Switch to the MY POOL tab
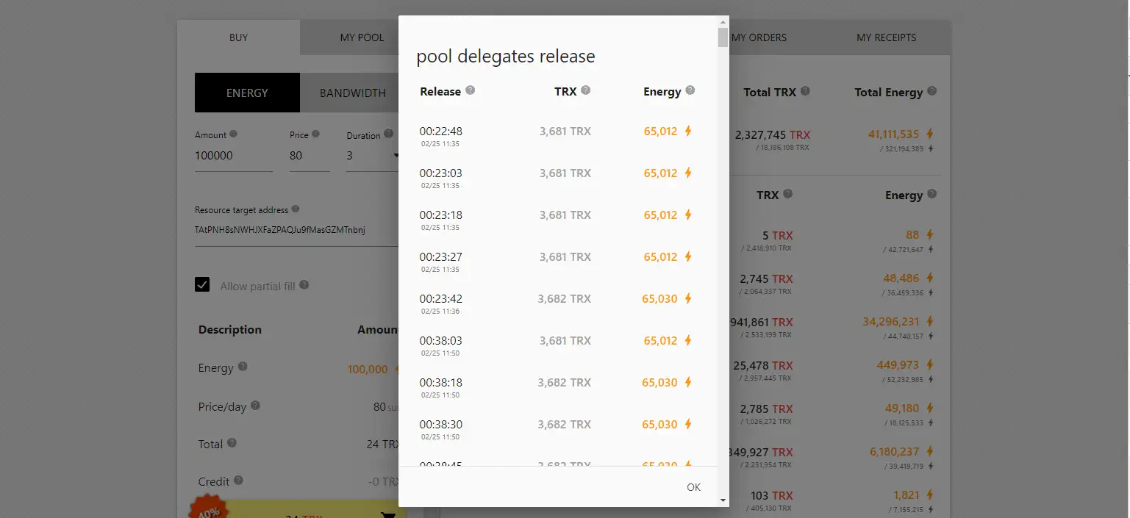 pyautogui.click(x=361, y=37)
